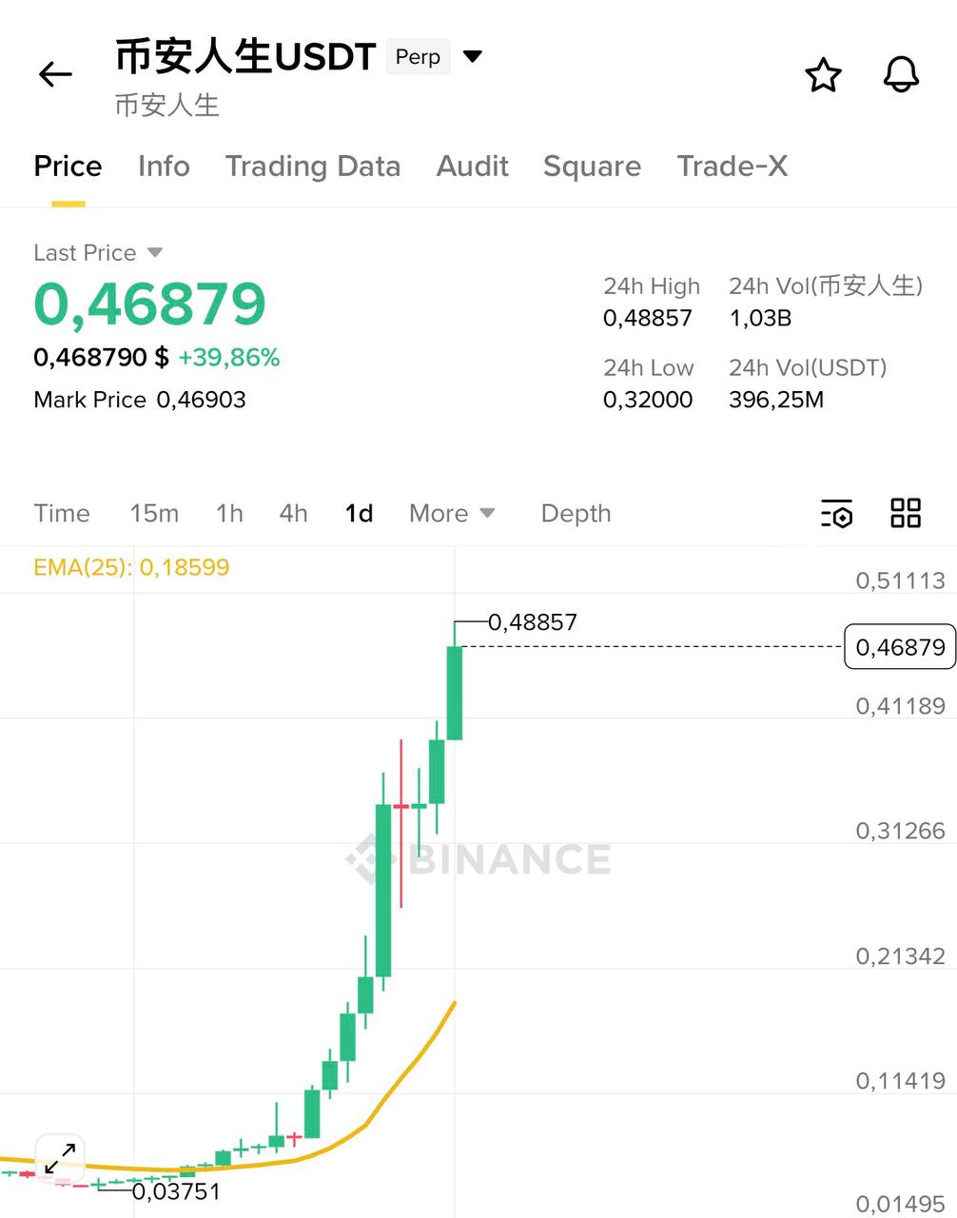Image resolution: width=957 pixels, height=1218 pixels.
Task: Open the Square tab
Action: click(592, 167)
